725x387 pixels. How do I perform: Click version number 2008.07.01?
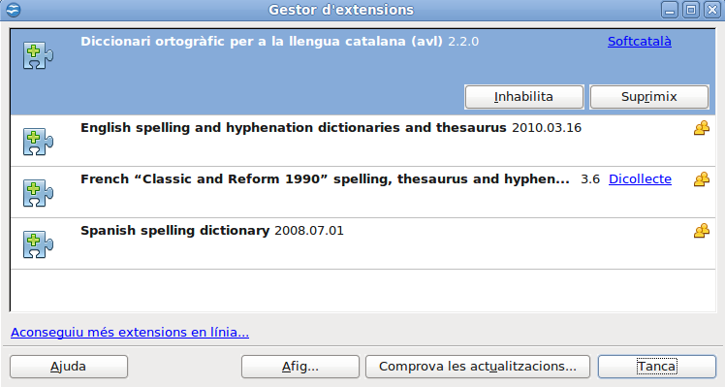point(309,231)
